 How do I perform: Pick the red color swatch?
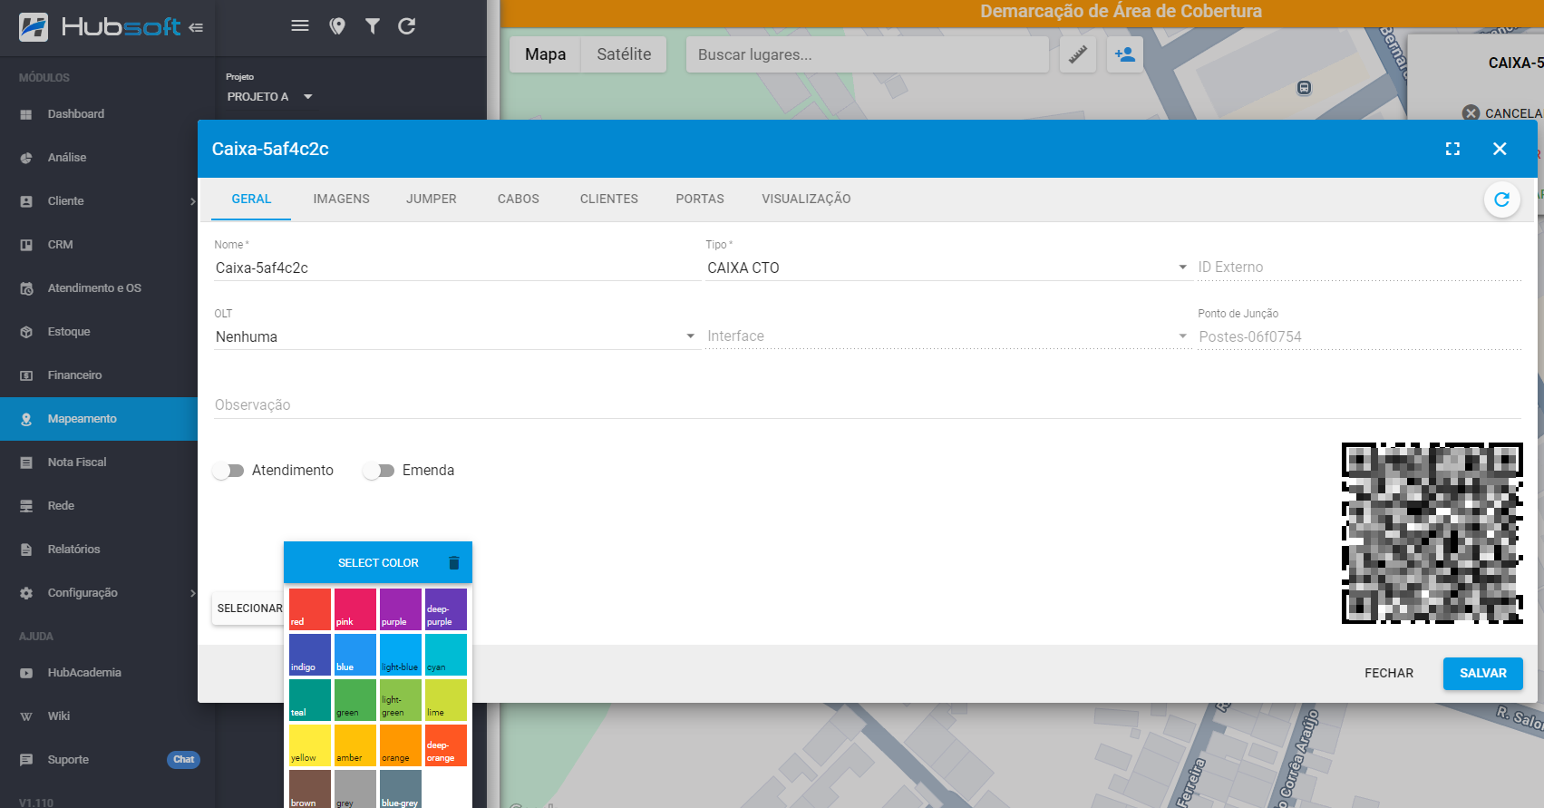point(310,609)
